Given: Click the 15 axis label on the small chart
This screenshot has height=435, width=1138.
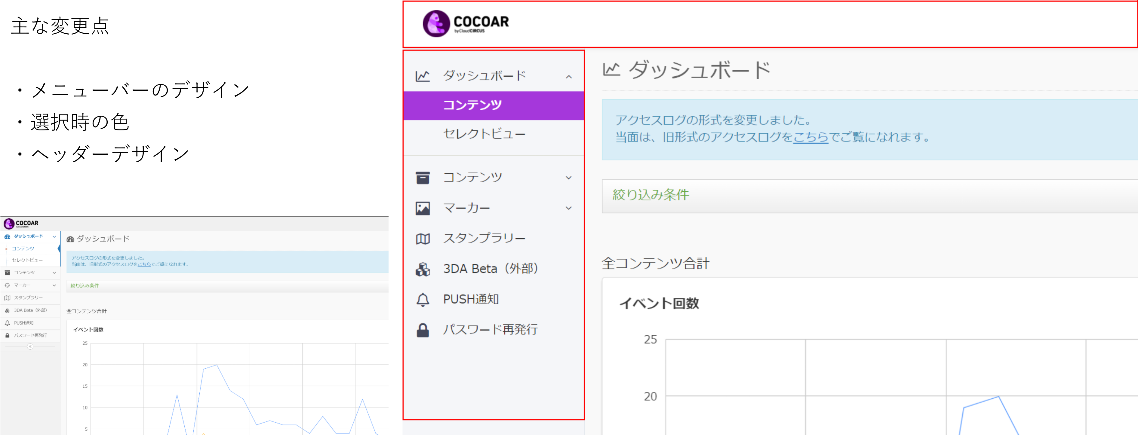Looking at the screenshot, I should pos(85,386).
